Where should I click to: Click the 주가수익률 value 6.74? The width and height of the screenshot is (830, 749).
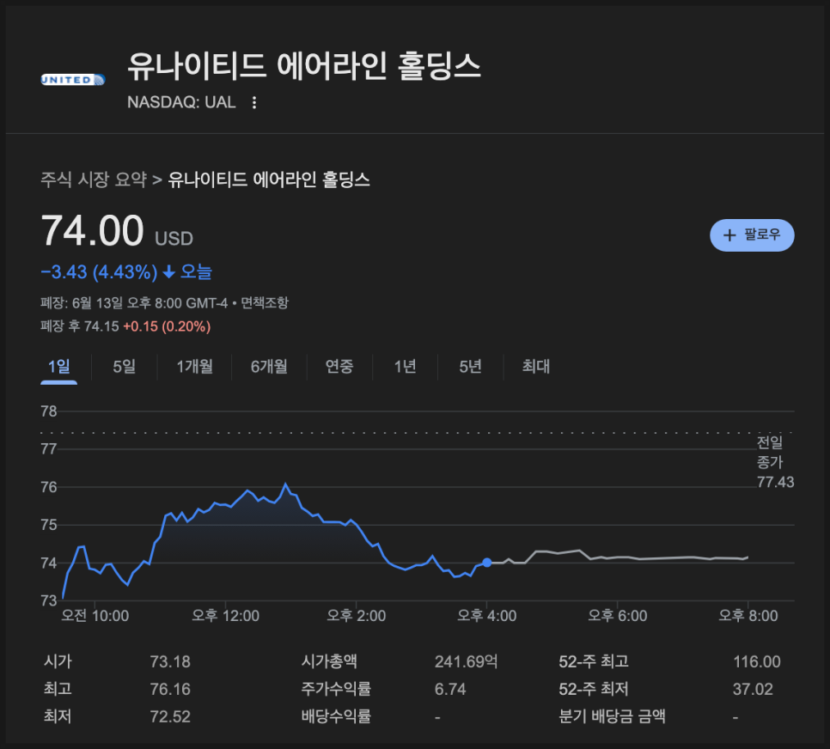(450, 689)
